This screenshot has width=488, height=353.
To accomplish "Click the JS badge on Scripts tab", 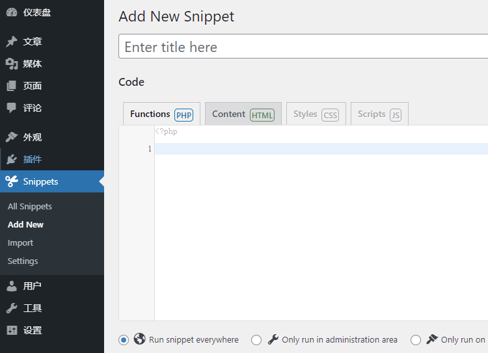I will [396, 115].
